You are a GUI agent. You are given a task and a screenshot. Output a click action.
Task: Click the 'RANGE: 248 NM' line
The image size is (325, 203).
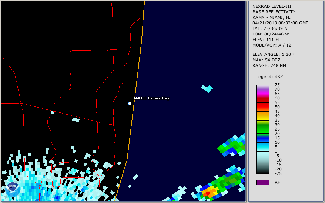269,66
